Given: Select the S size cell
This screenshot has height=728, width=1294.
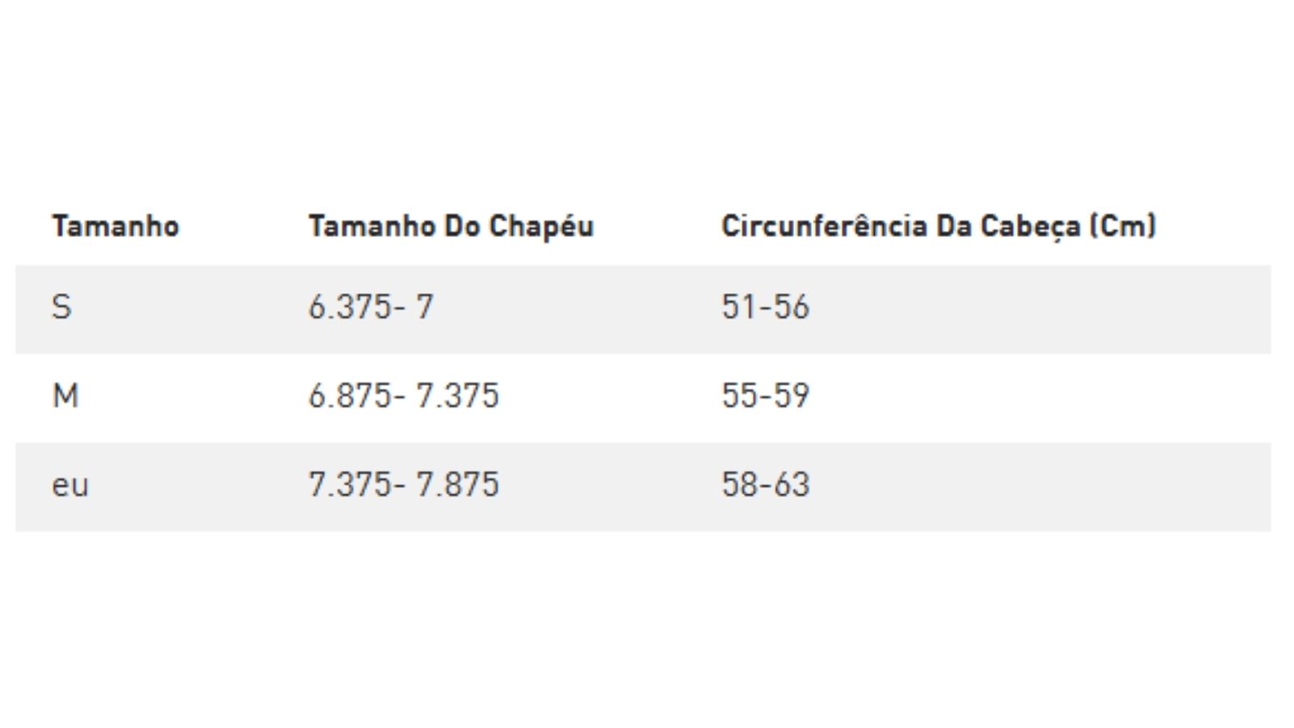Looking at the screenshot, I should point(61,307).
